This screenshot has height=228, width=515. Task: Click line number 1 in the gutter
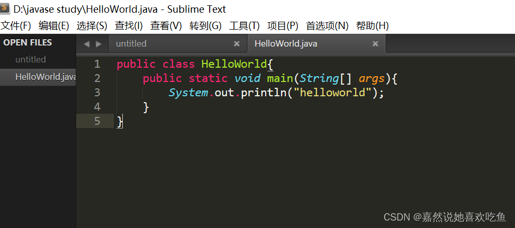tap(97, 64)
